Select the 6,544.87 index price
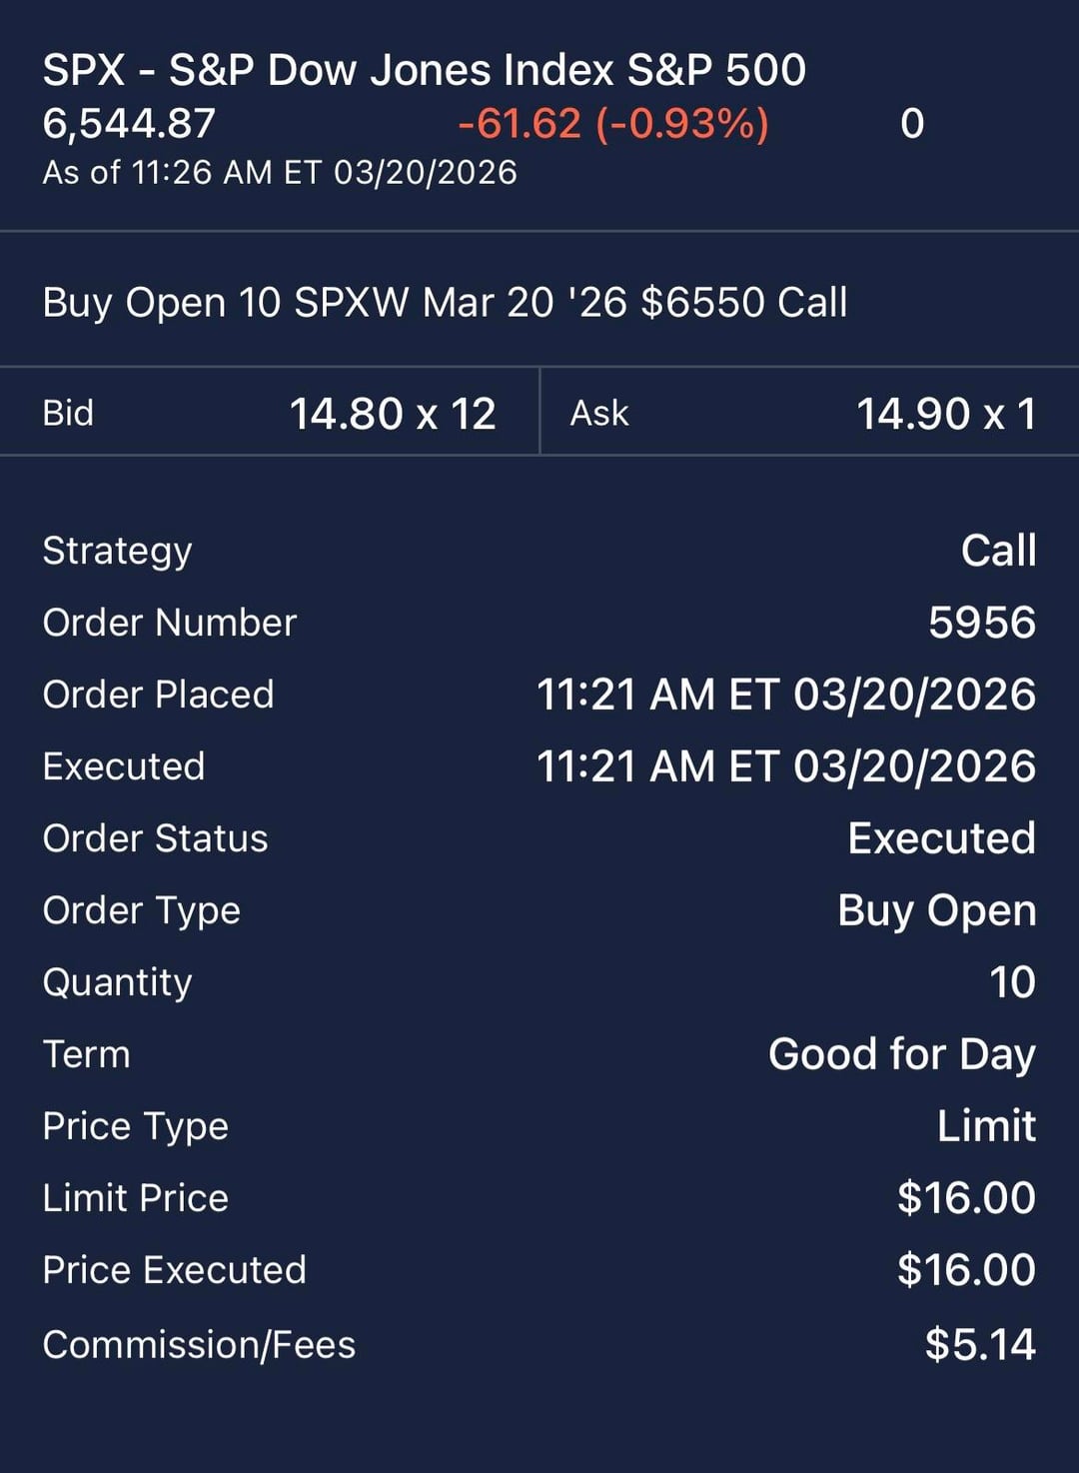 click(129, 124)
